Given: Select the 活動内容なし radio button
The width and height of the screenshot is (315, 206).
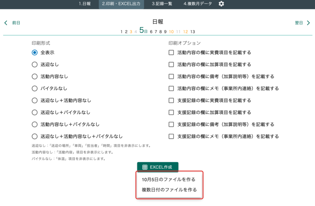Looking at the screenshot, I should point(34,76).
